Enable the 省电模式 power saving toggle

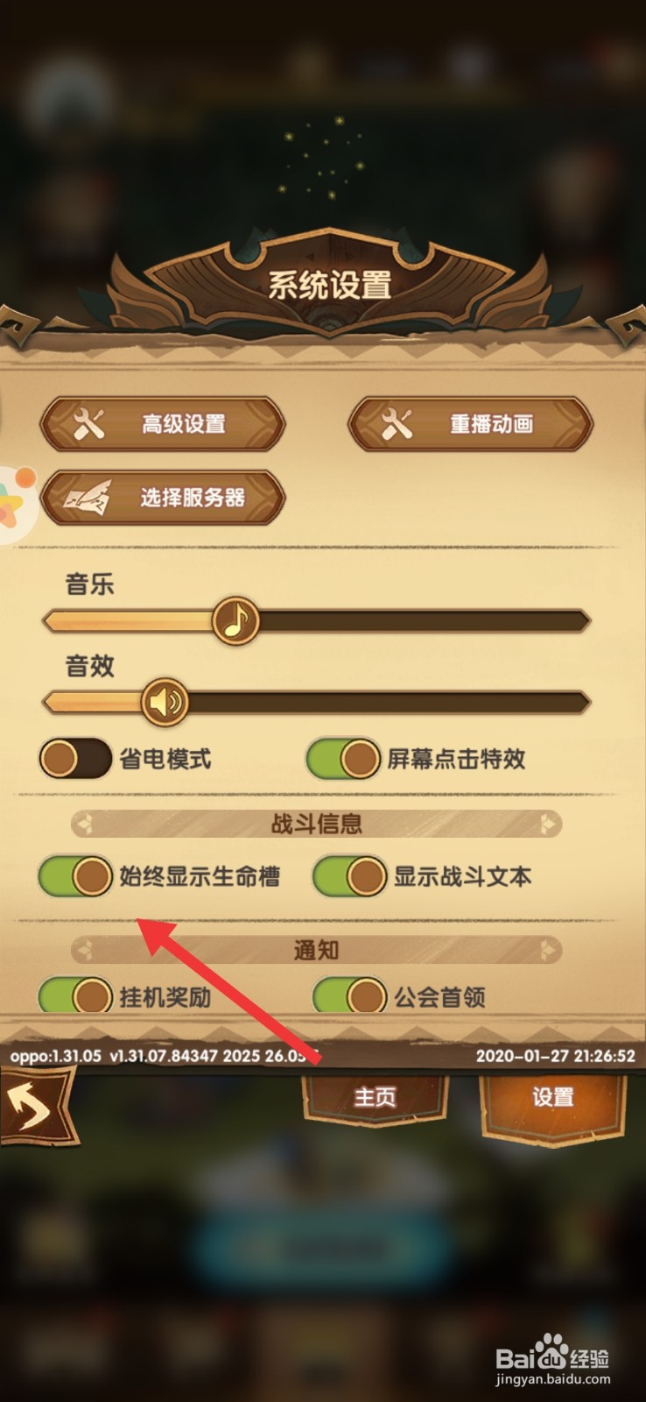tap(75, 758)
